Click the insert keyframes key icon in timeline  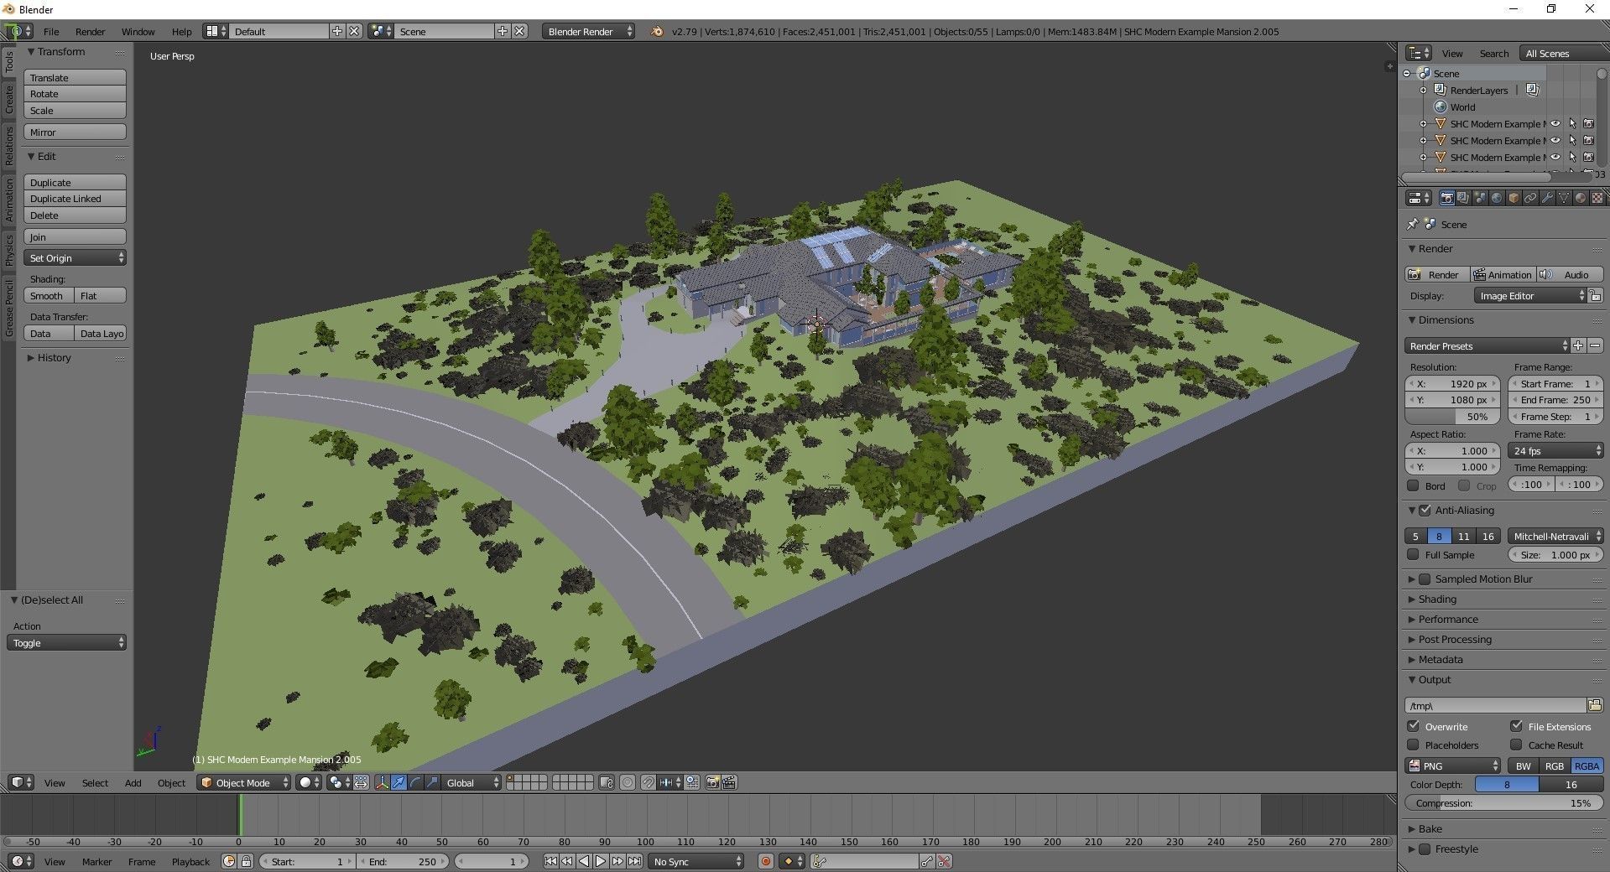click(x=926, y=861)
